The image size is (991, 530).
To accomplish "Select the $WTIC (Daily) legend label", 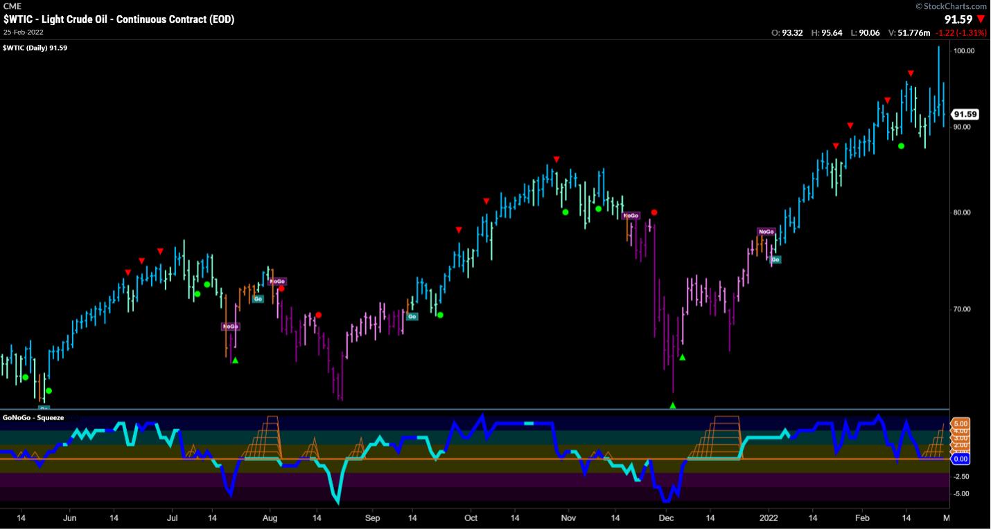I will click(x=35, y=47).
